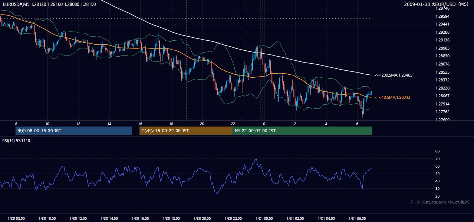The image size is (474, 222).
Task: Click hour marker 20 below the price chart
Action: (202, 124)
